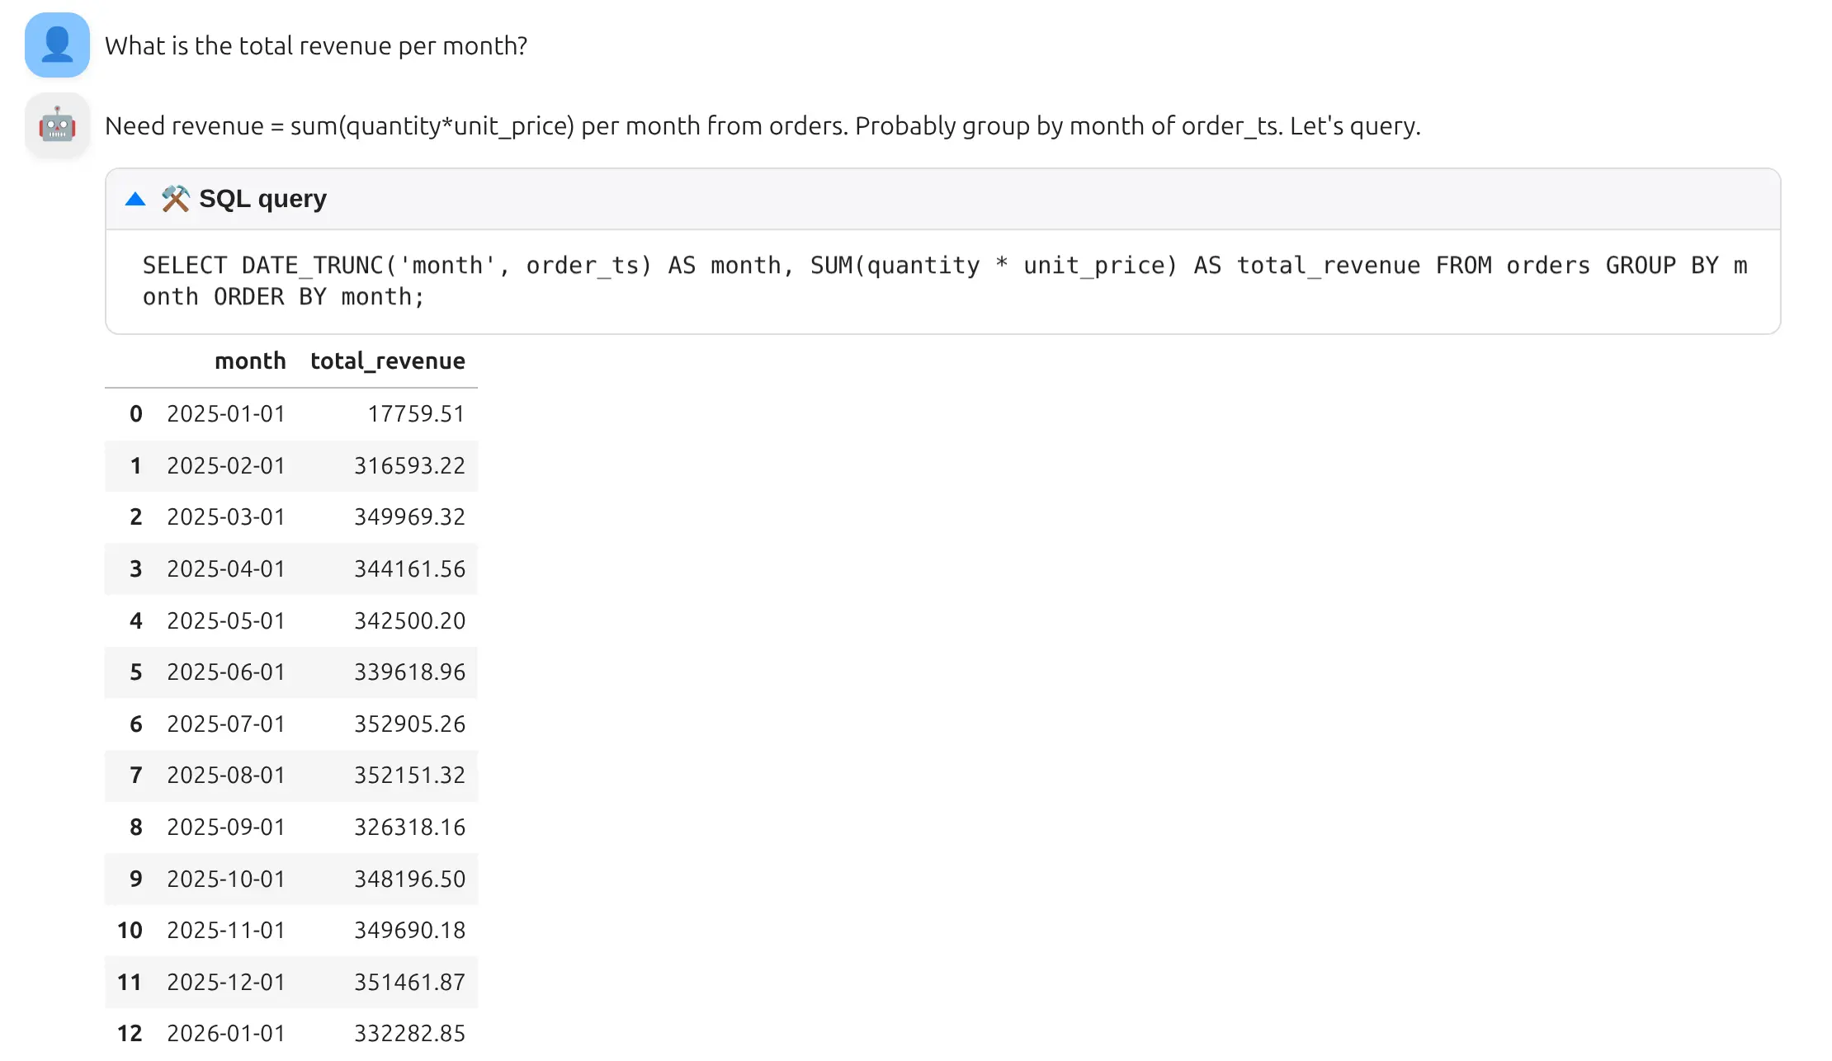Click the revenue value 351461.87
This screenshot has height=1061, width=1832.
409,983
